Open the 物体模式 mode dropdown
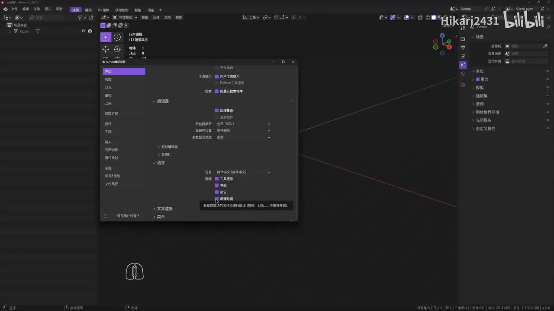Screen dimensions: 554x311 [x=125, y=18]
